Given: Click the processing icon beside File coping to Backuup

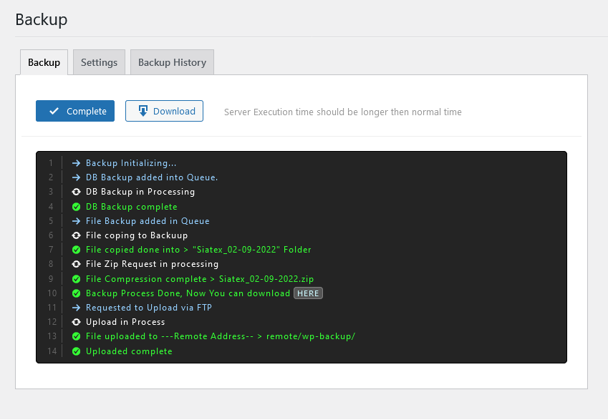Looking at the screenshot, I should coord(76,235).
